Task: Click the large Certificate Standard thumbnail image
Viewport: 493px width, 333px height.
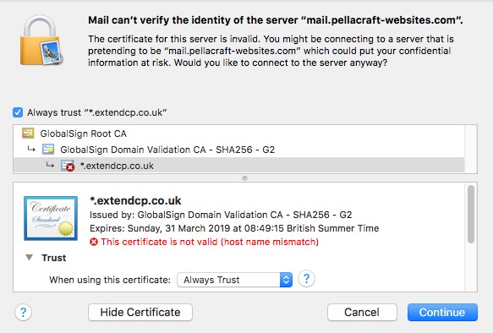Action: pyautogui.click(x=51, y=218)
